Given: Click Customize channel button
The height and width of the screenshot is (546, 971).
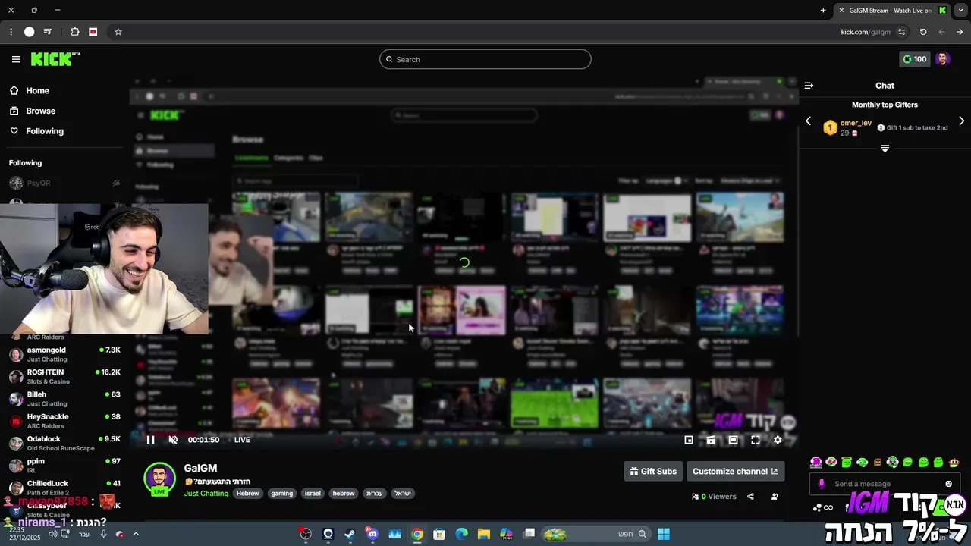Looking at the screenshot, I should 735,471.
